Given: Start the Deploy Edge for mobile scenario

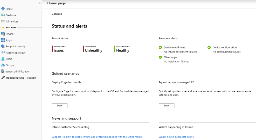Looking at the screenshot, I should [x=59, y=106].
